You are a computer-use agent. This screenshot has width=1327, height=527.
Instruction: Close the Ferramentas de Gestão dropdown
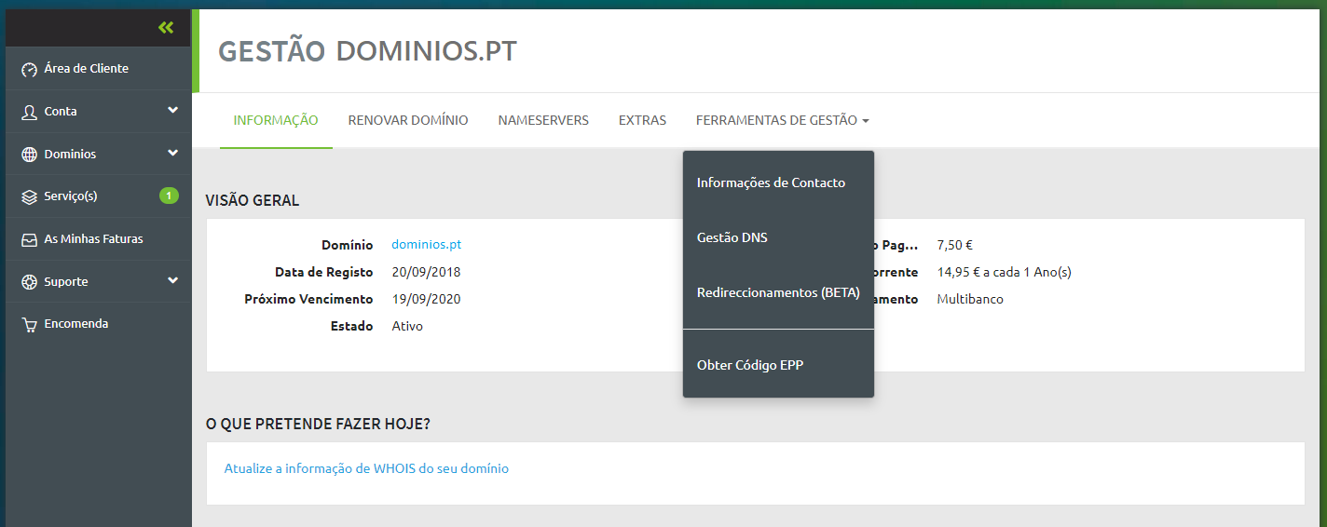coord(782,120)
